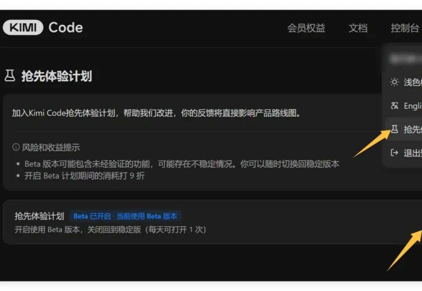Click the blue Beta 已开启 badge
Image resolution: width=422 pixels, height=291 pixels.
click(125, 216)
